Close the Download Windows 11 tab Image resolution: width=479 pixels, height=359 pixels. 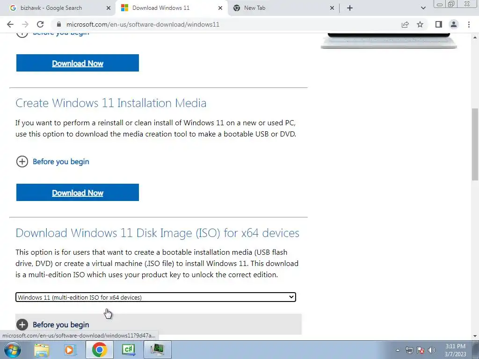(220, 8)
